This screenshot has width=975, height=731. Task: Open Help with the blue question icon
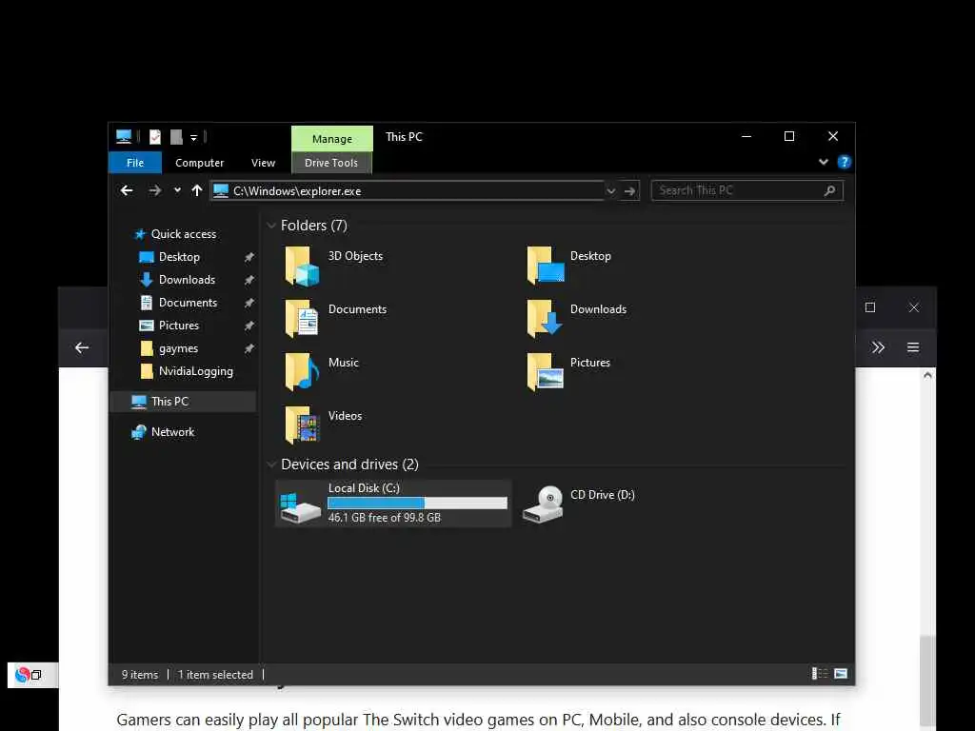click(x=844, y=162)
